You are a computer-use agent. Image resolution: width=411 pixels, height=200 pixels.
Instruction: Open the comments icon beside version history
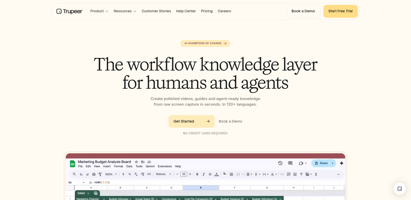pyautogui.click(x=290, y=163)
